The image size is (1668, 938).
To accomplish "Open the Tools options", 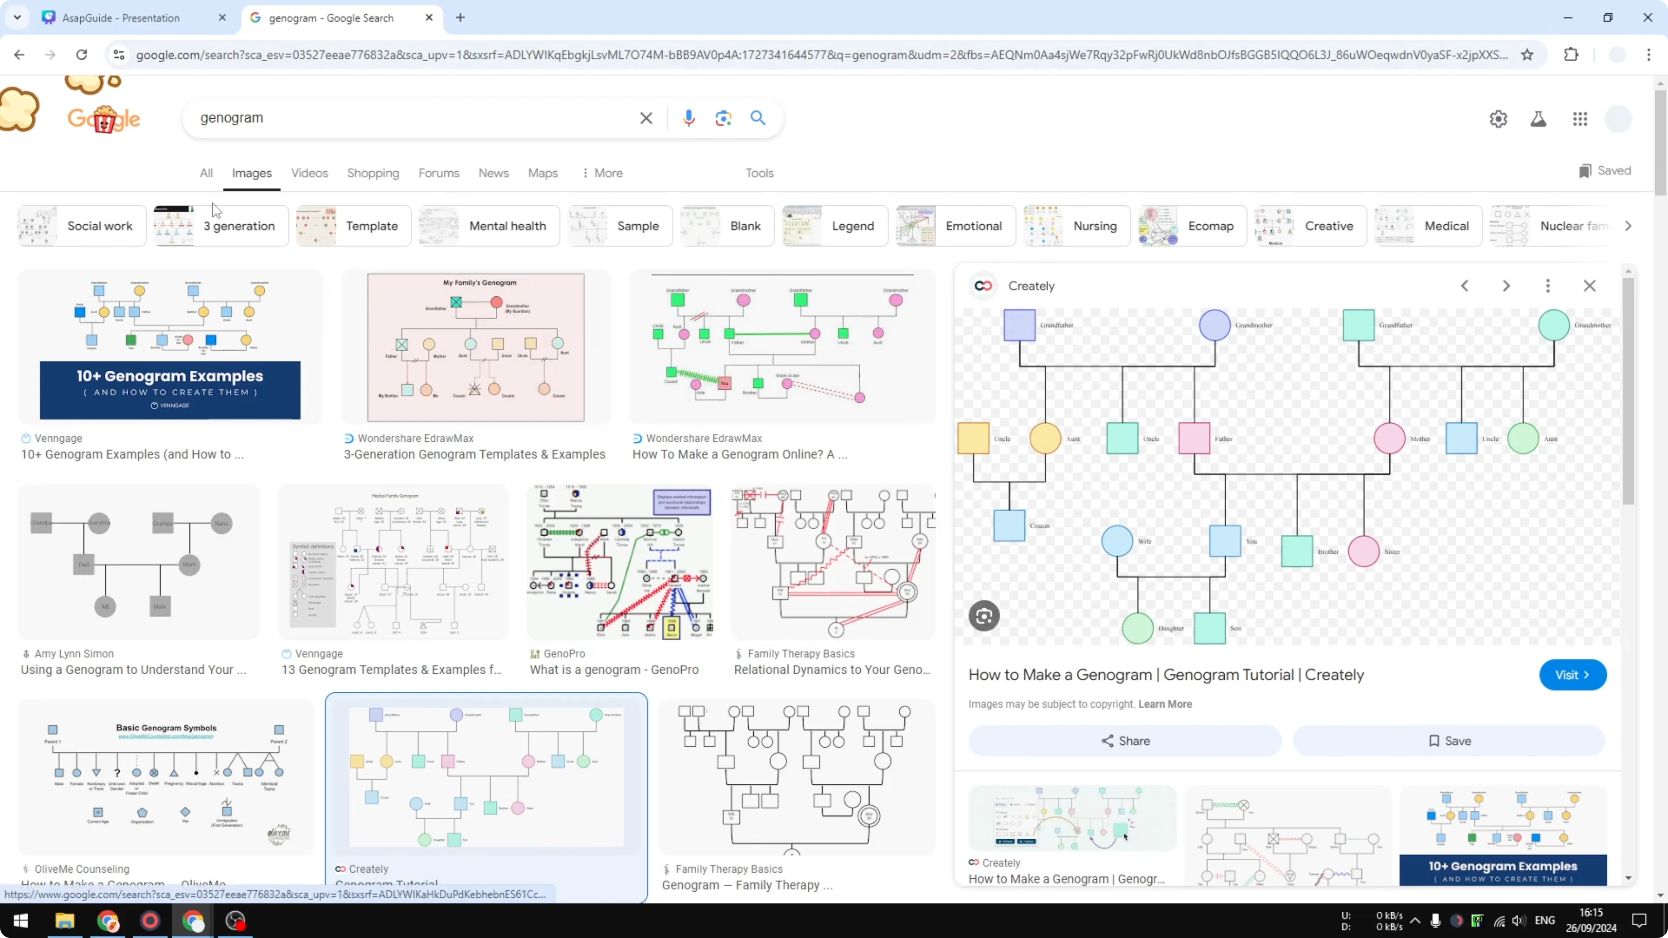I will pos(759,174).
